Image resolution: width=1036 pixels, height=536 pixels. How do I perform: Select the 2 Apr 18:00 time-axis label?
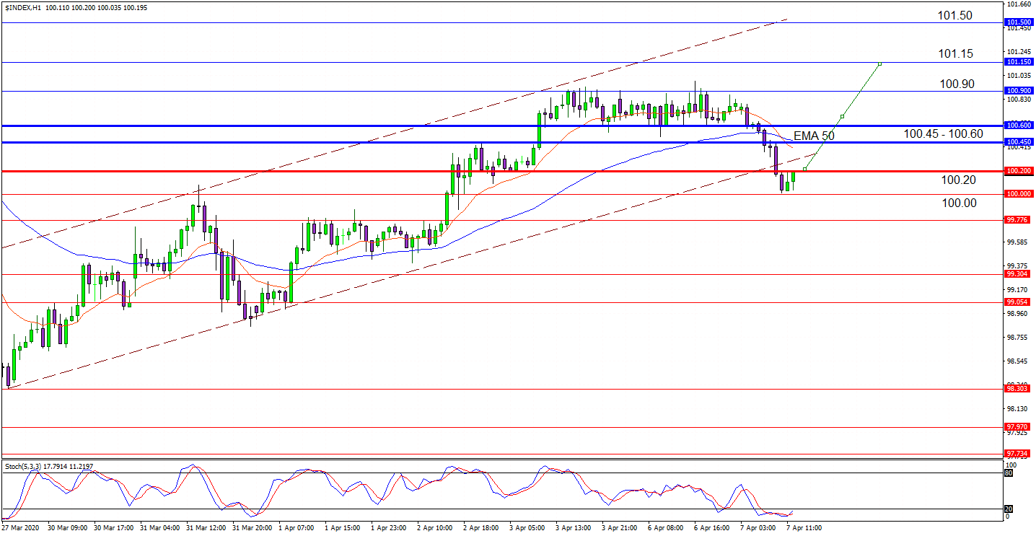(481, 528)
